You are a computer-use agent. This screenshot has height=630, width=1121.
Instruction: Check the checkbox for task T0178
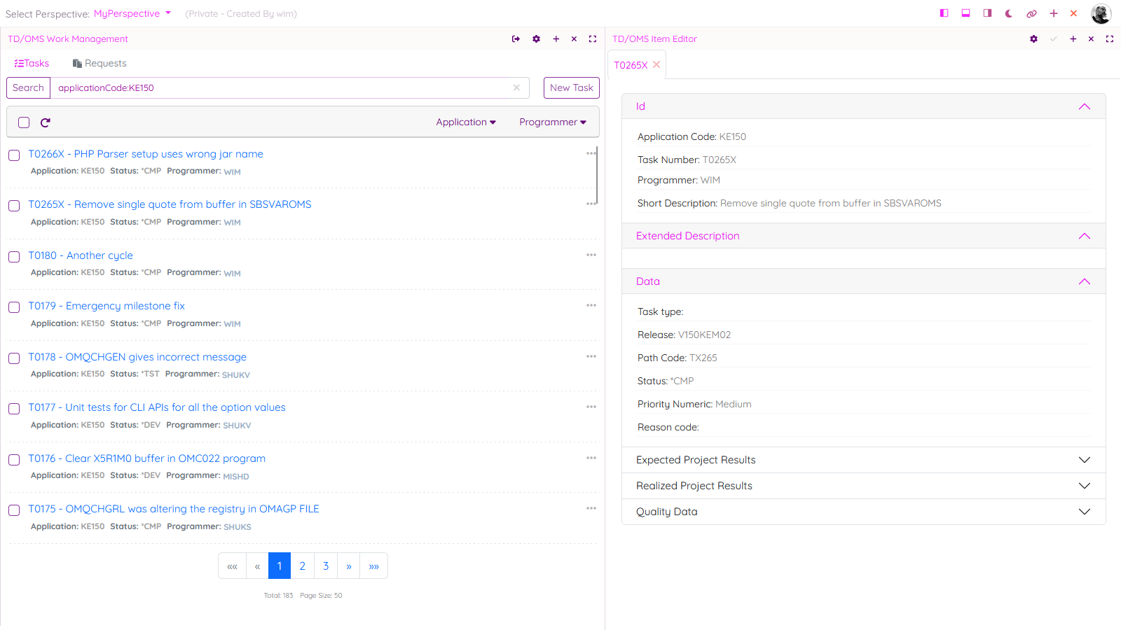(x=13, y=358)
